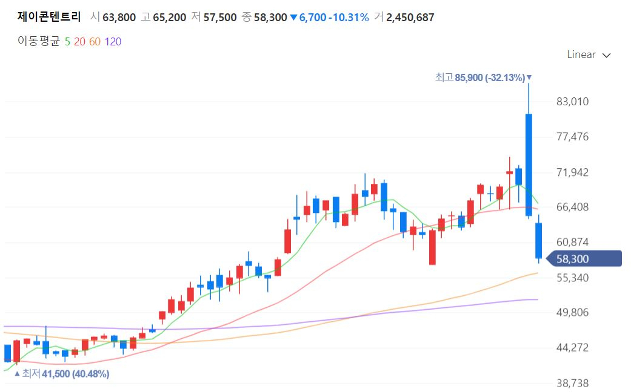Click the small triangle beside 최고 label
Image resolution: width=631 pixels, height=392 pixels.
coord(529,77)
